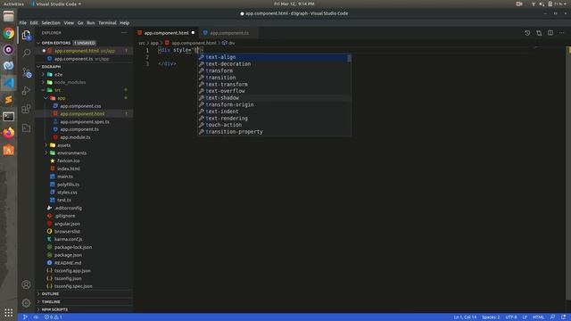Open the Selection menu
This screenshot has height=321, width=571.
tap(51, 22)
